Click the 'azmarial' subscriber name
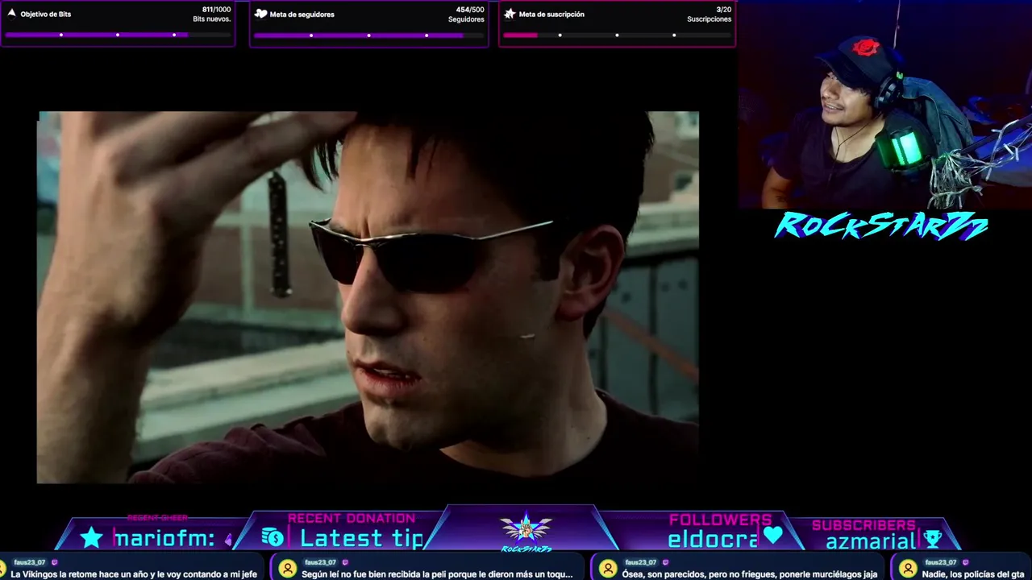 tap(871, 541)
